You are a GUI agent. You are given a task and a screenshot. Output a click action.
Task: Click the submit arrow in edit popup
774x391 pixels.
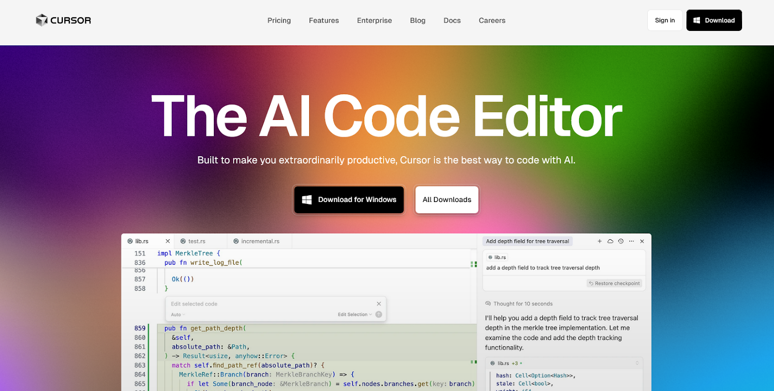click(379, 315)
